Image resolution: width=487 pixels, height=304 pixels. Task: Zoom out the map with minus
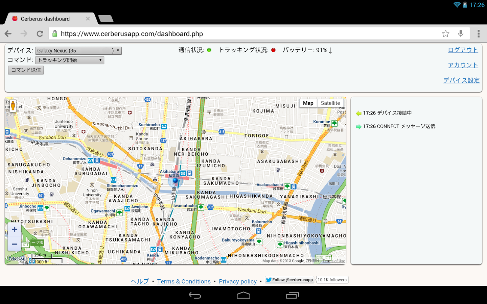(15, 244)
